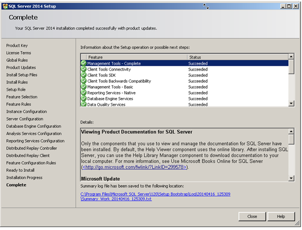
Task: Click check icon beside Database Engine Services
Action: coord(84,98)
